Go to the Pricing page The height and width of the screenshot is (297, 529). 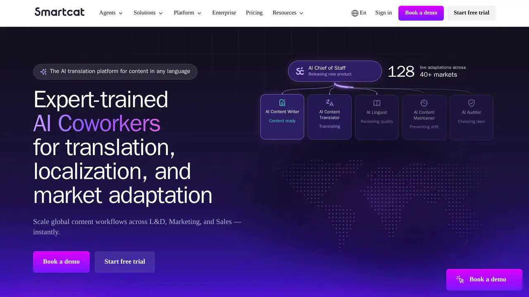(x=254, y=13)
